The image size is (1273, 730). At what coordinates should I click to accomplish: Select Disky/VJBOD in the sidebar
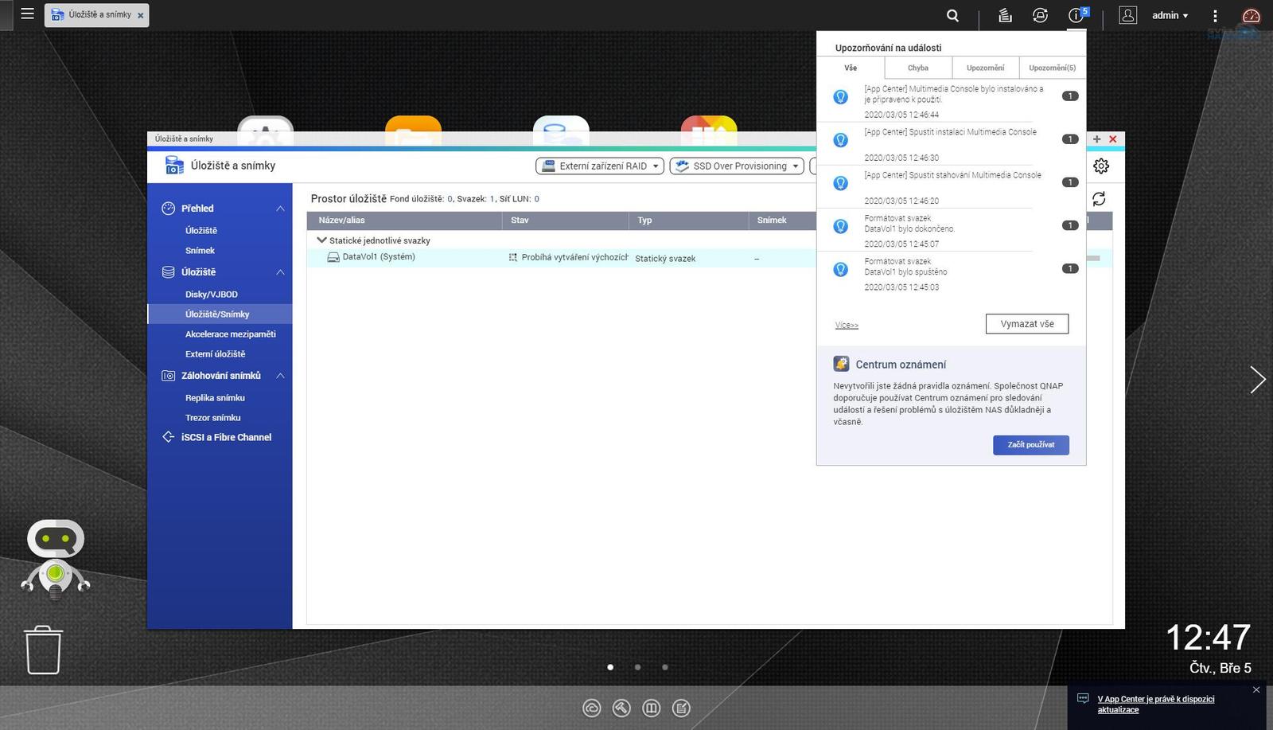click(x=212, y=295)
